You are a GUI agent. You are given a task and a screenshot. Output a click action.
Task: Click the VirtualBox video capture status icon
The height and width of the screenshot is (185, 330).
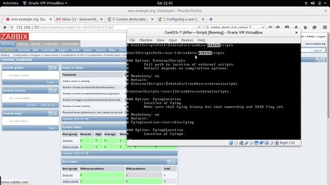point(261,143)
